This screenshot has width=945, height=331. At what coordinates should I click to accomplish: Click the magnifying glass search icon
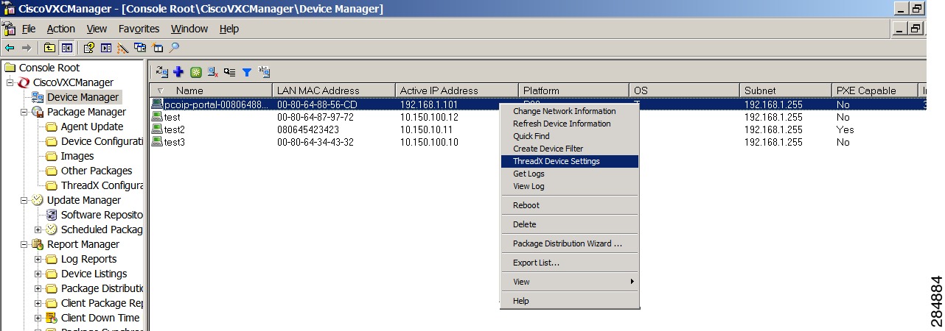pyautogui.click(x=174, y=48)
